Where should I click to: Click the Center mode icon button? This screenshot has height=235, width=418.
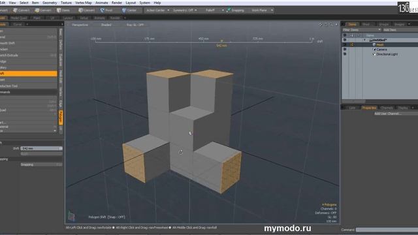click(129, 10)
